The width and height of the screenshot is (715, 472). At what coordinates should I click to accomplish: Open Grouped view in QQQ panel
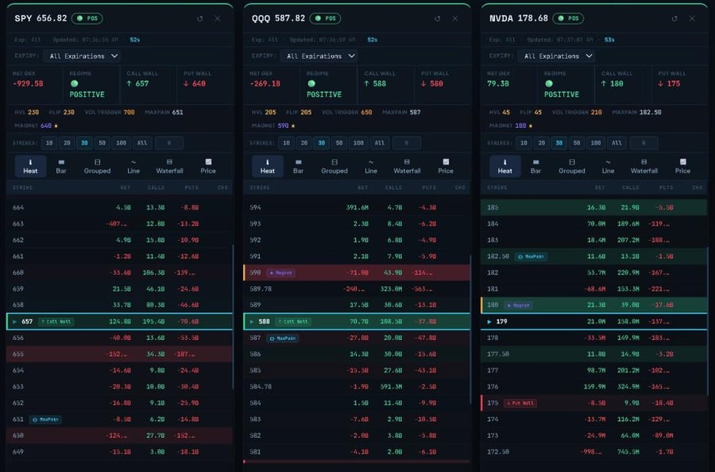(334, 166)
